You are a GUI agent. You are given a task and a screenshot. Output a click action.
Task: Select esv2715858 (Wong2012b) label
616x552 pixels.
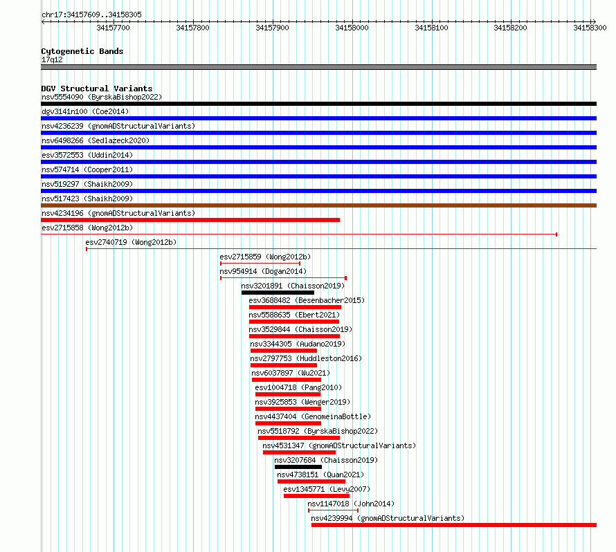pos(87,228)
